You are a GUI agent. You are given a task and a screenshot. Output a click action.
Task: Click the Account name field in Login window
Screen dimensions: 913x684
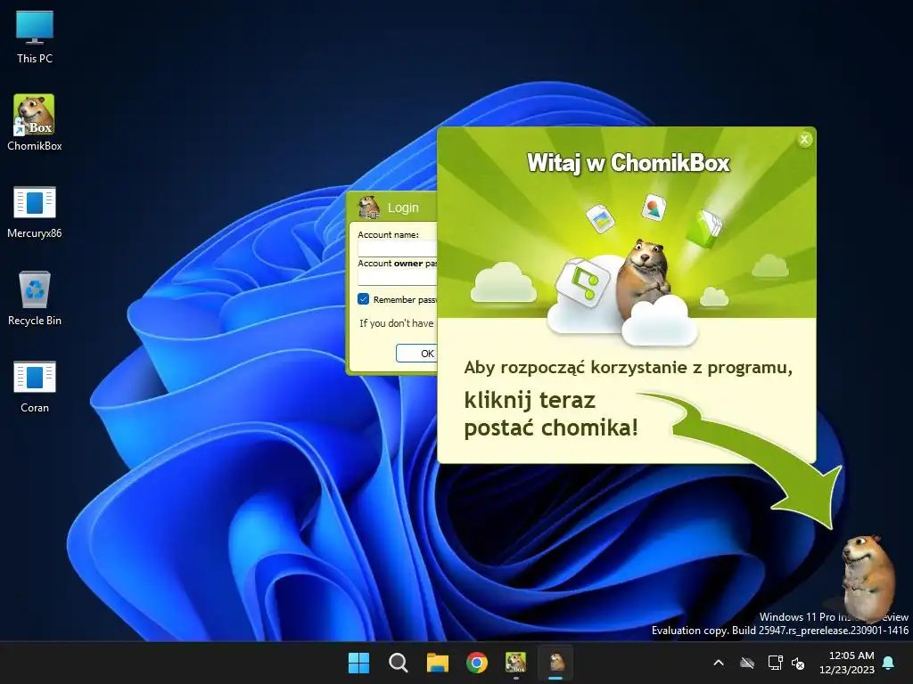tap(397, 249)
